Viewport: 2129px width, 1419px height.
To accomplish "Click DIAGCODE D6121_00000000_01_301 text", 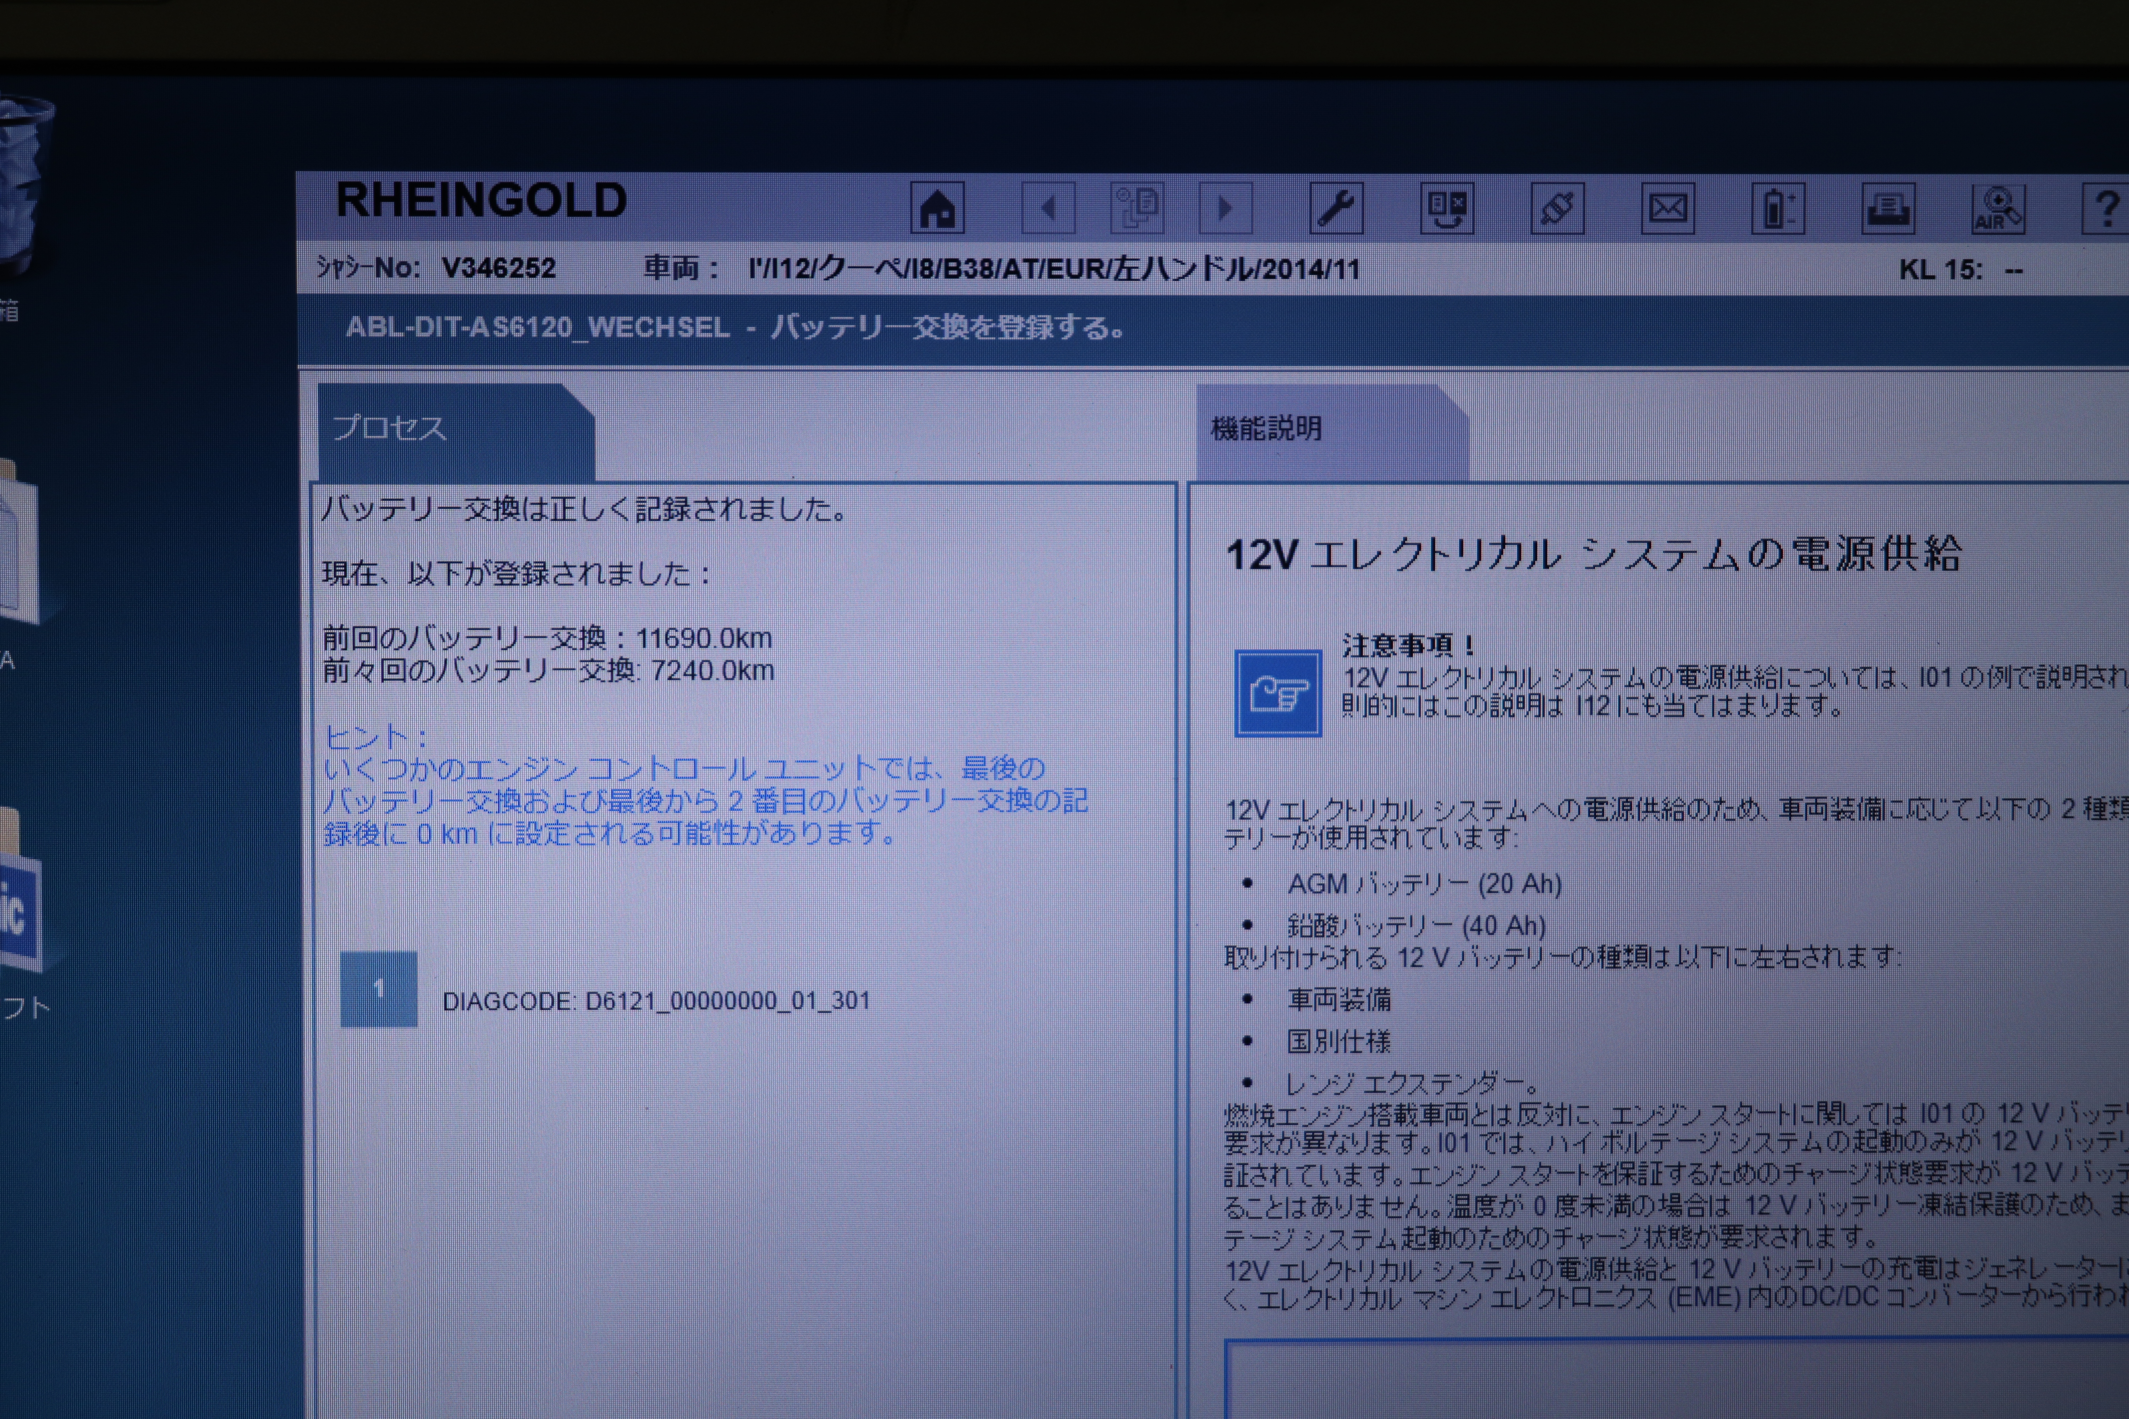I will pos(655,1001).
